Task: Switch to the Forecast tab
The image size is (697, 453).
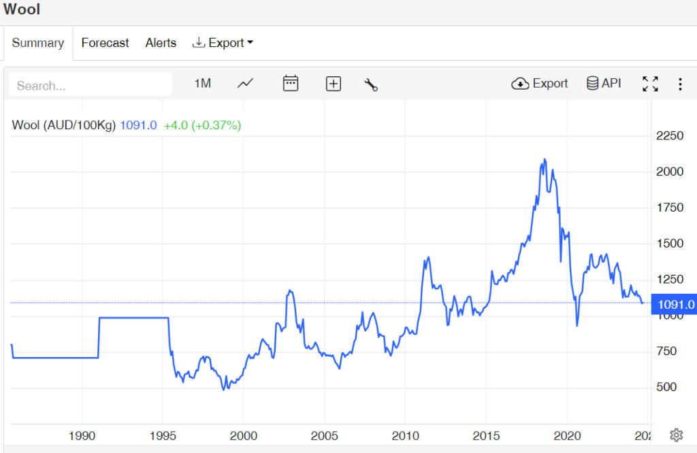Action: (x=105, y=43)
